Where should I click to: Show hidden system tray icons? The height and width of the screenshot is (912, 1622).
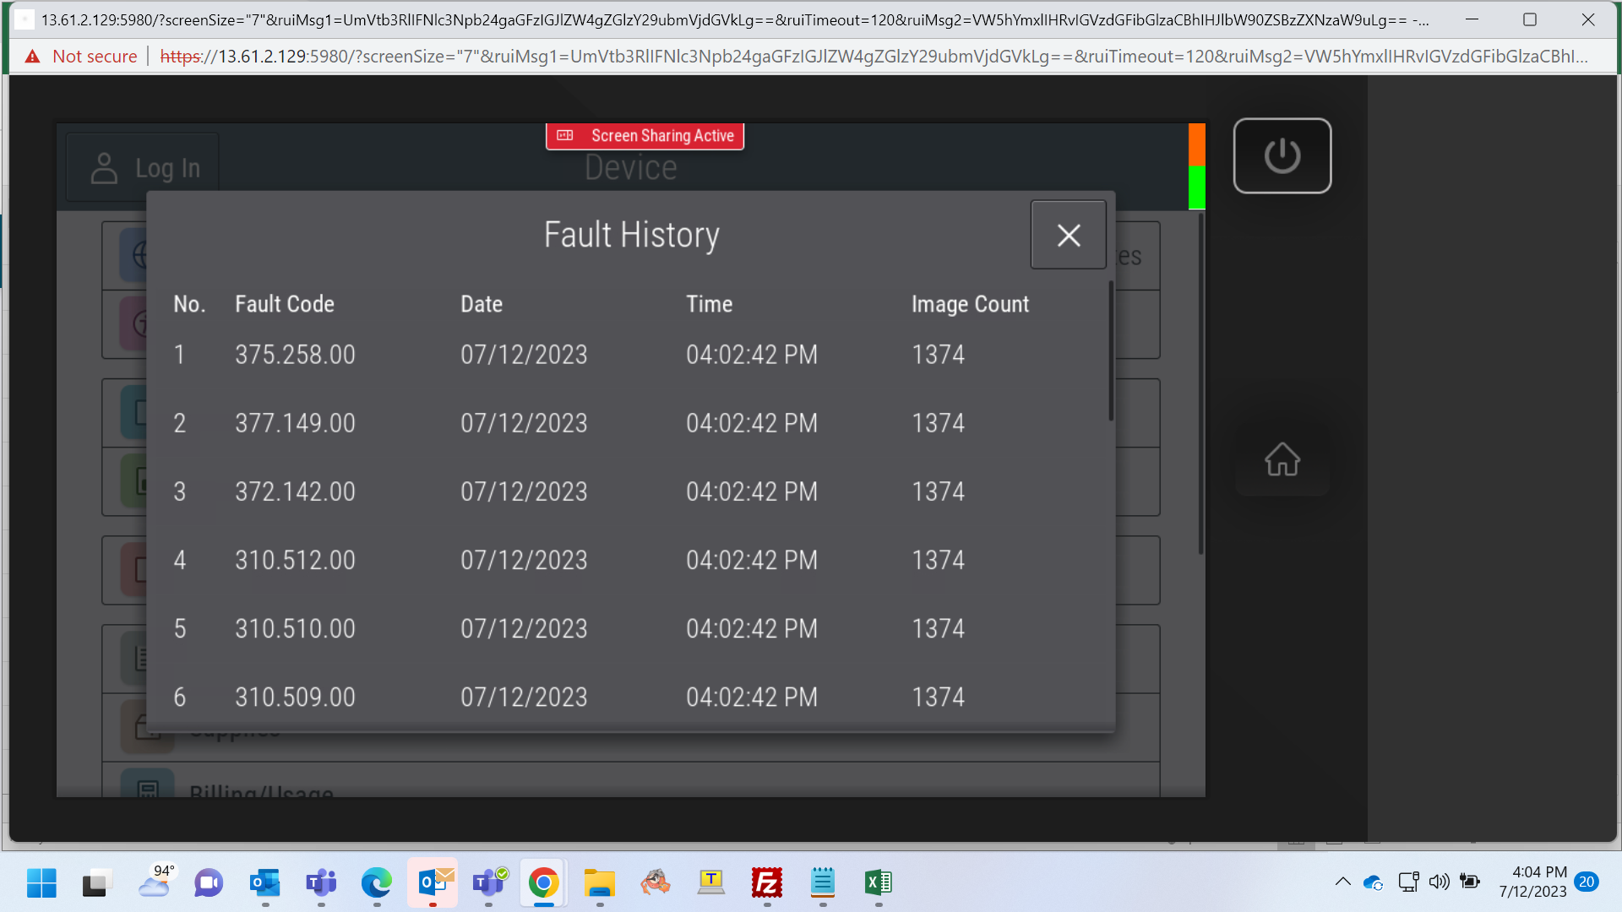point(1342,882)
